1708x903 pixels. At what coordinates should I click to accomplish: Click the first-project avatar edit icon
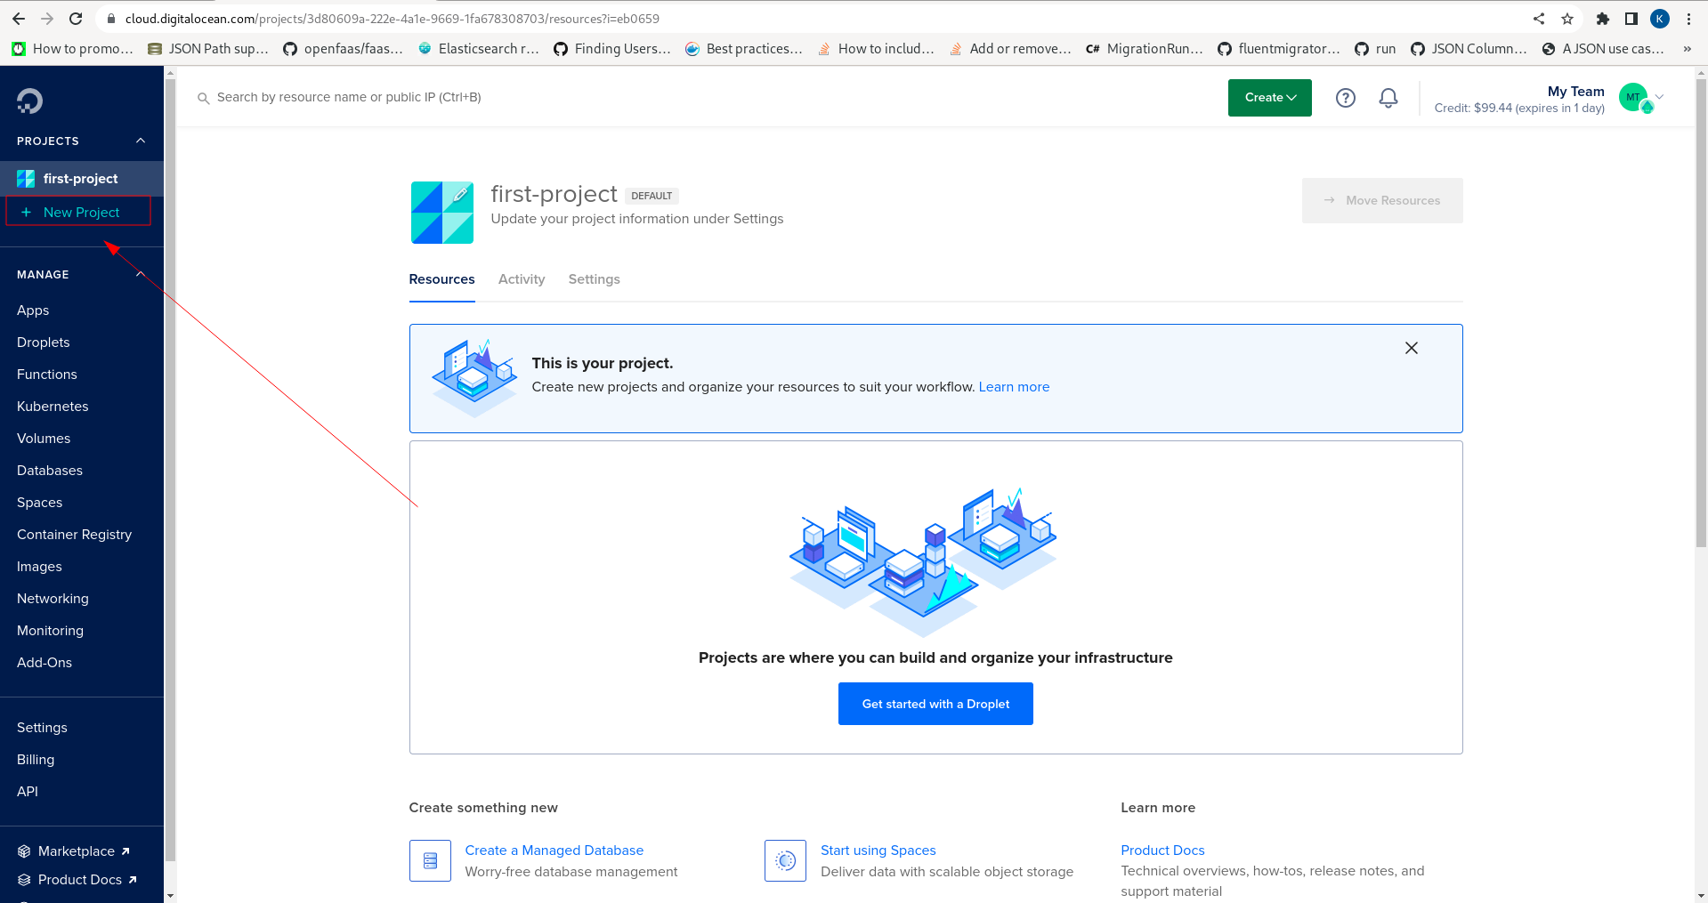[459, 195]
